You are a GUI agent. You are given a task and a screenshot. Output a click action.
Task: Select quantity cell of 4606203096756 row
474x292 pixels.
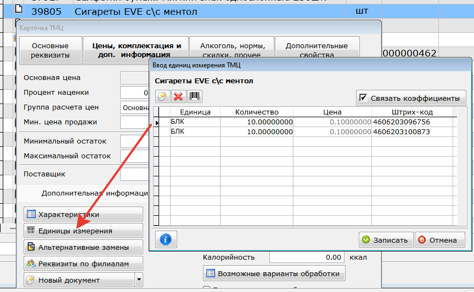point(257,122)
